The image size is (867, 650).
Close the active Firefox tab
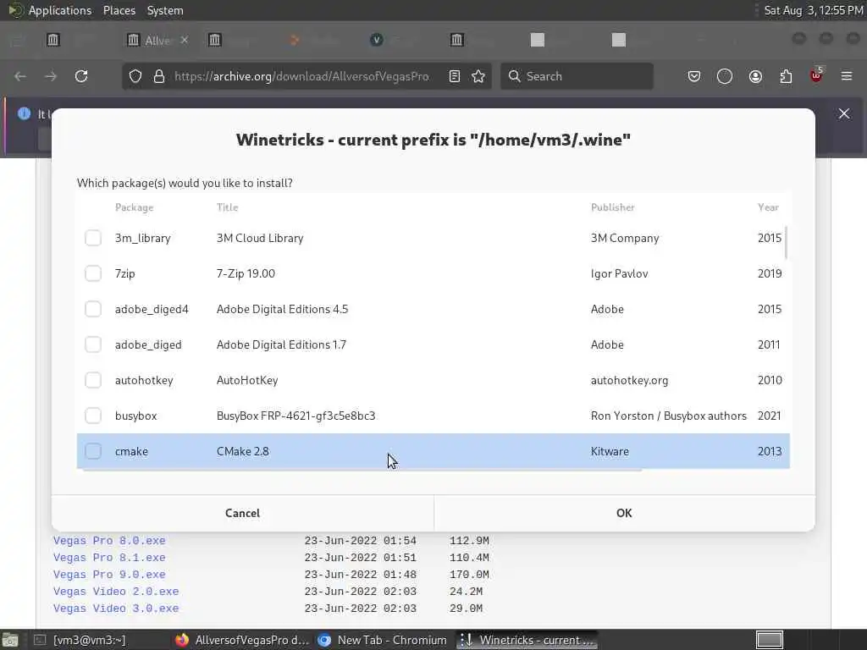point(185,40)
